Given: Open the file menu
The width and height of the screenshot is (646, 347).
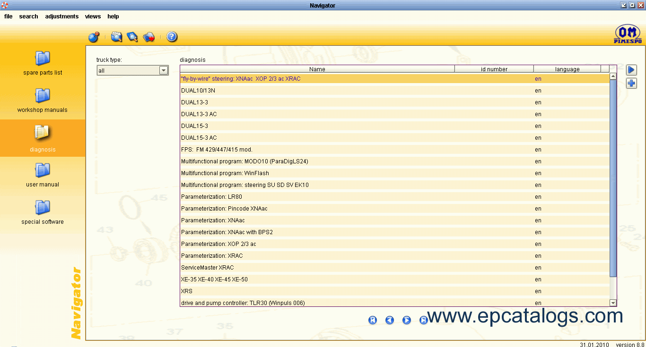Looking at the screenshot, I should tap(9, 17).
